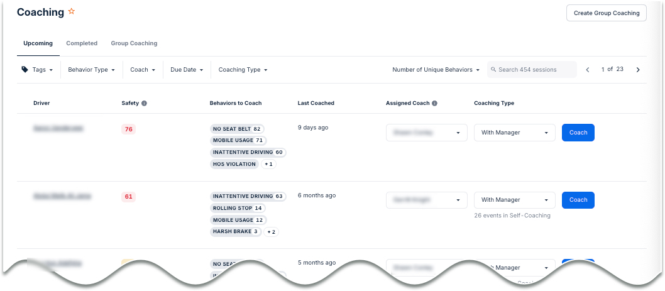This screenshot has width=665, height=291.
Task: Expand the +2 additional behaviors badge
Action: (272, 232)
